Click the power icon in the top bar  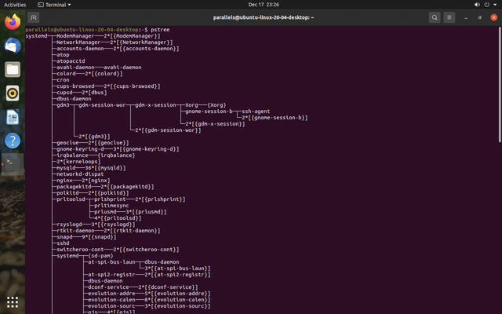coord(486,5)
